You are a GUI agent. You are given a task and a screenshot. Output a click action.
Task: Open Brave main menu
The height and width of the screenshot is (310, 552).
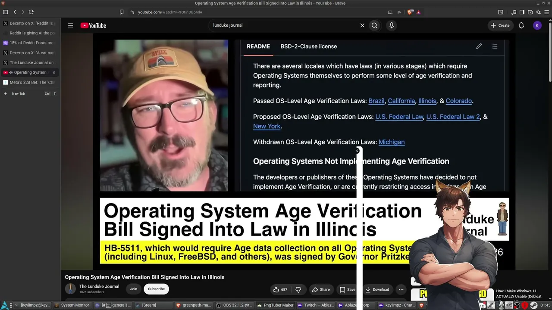(x=546, y=12)
